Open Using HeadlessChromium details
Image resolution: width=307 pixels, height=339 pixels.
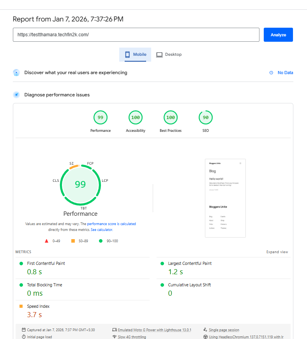(x=246, y=337)
